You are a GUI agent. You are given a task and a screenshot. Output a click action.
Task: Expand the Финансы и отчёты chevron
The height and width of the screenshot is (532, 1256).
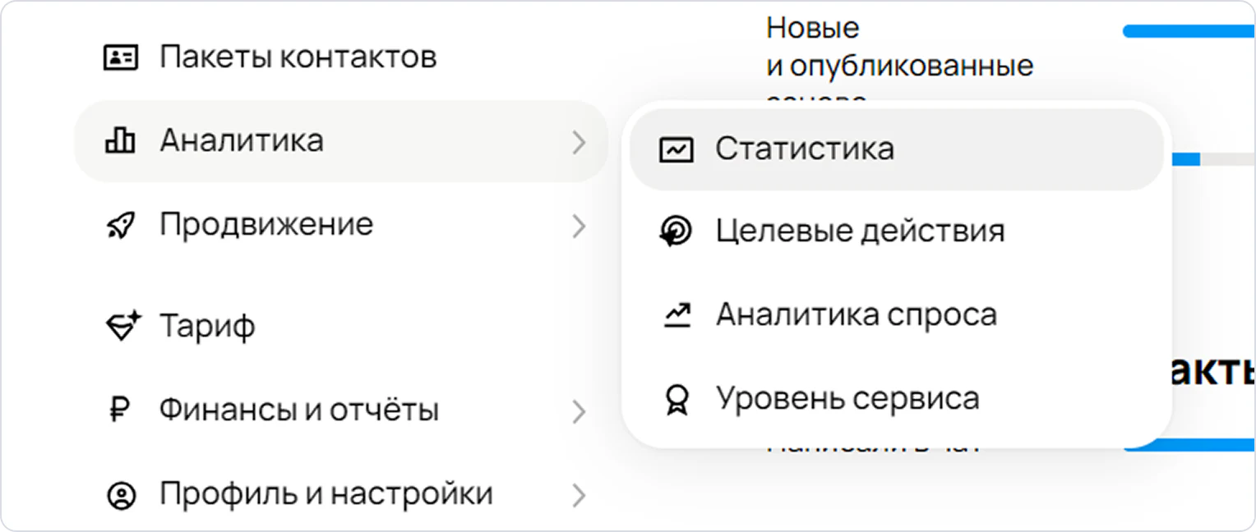[580, 411]
